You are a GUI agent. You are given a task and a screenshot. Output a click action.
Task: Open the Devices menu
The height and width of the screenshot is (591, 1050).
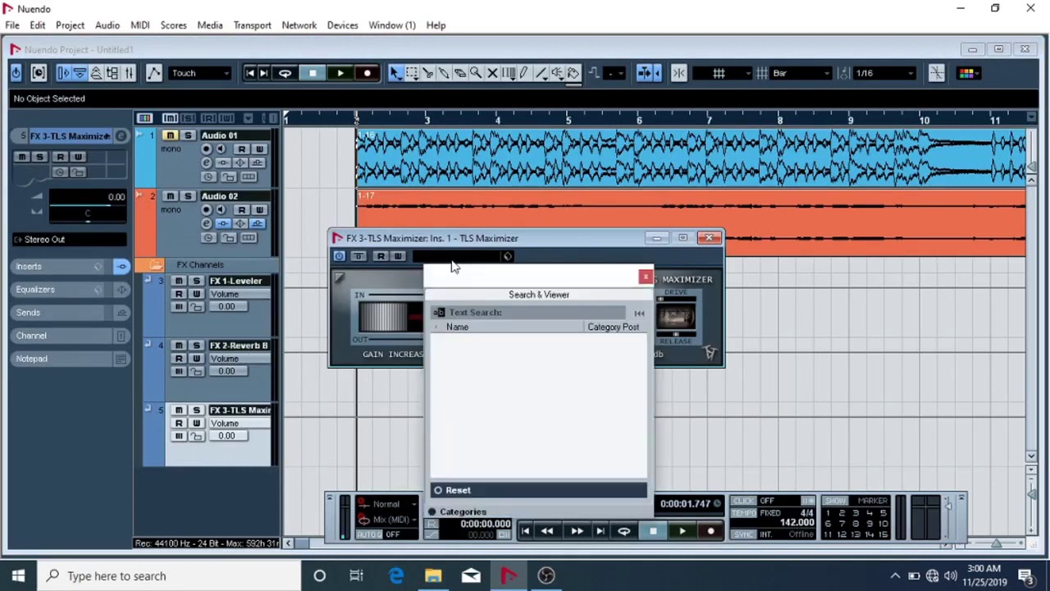342,25
